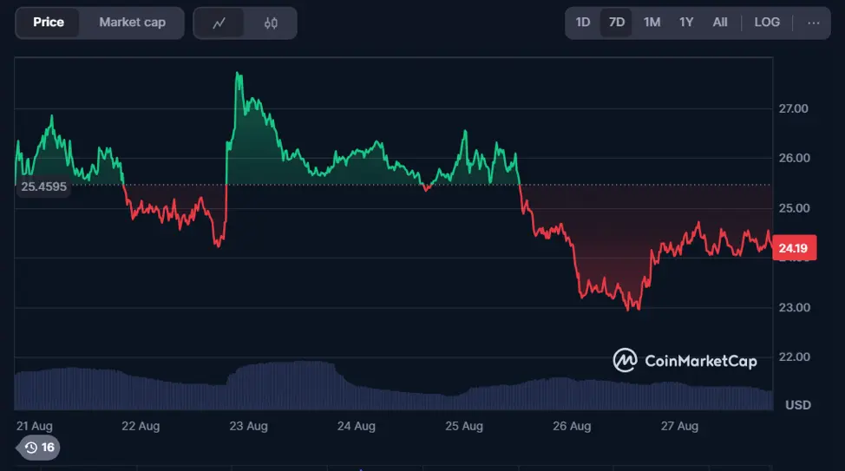This screenshot has height=471, width=845.
Task: Select the Price tab
Action: coord(49,23)
